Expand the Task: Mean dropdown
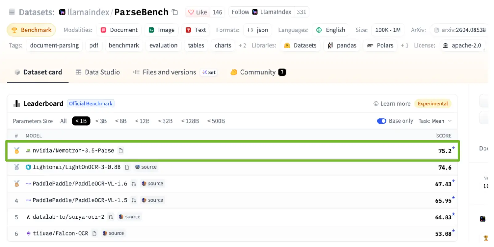 pyautogui.click(x=435, y=121)
